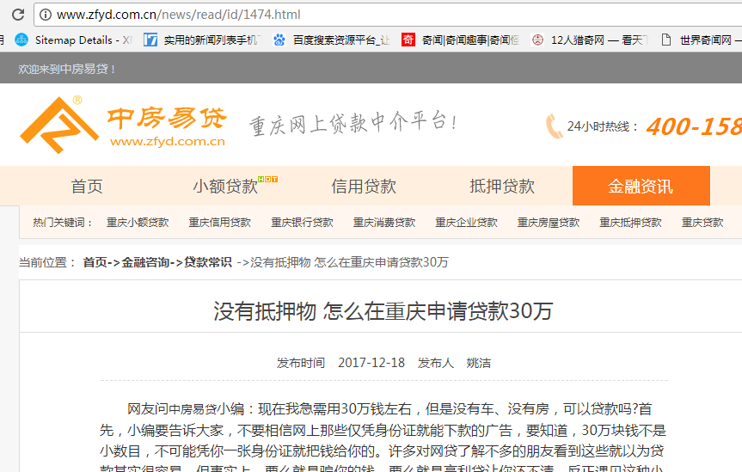Open the 世界奇闻网 bookmark
The height and width of the screenshot is (472, 742).
click(702, 40)
